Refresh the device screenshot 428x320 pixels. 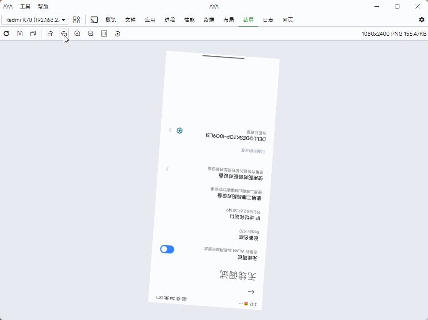pyautogui.click(x=6, y=33)
